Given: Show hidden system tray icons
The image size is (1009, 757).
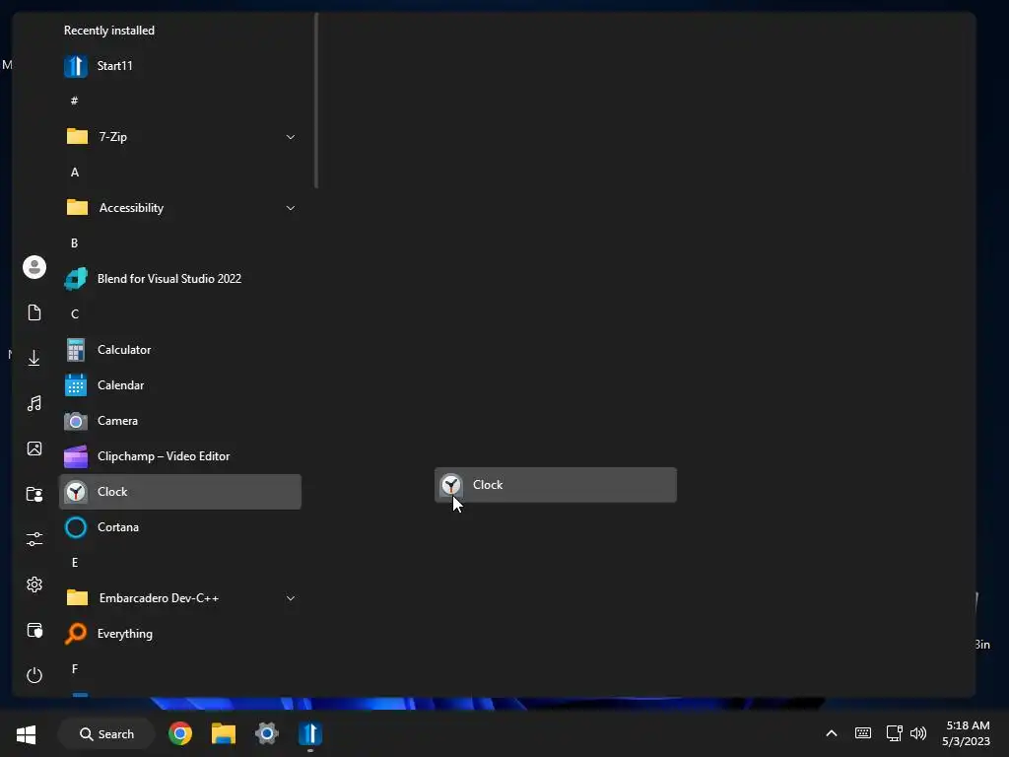Looking at the screenshot, I should click(832, 733).
